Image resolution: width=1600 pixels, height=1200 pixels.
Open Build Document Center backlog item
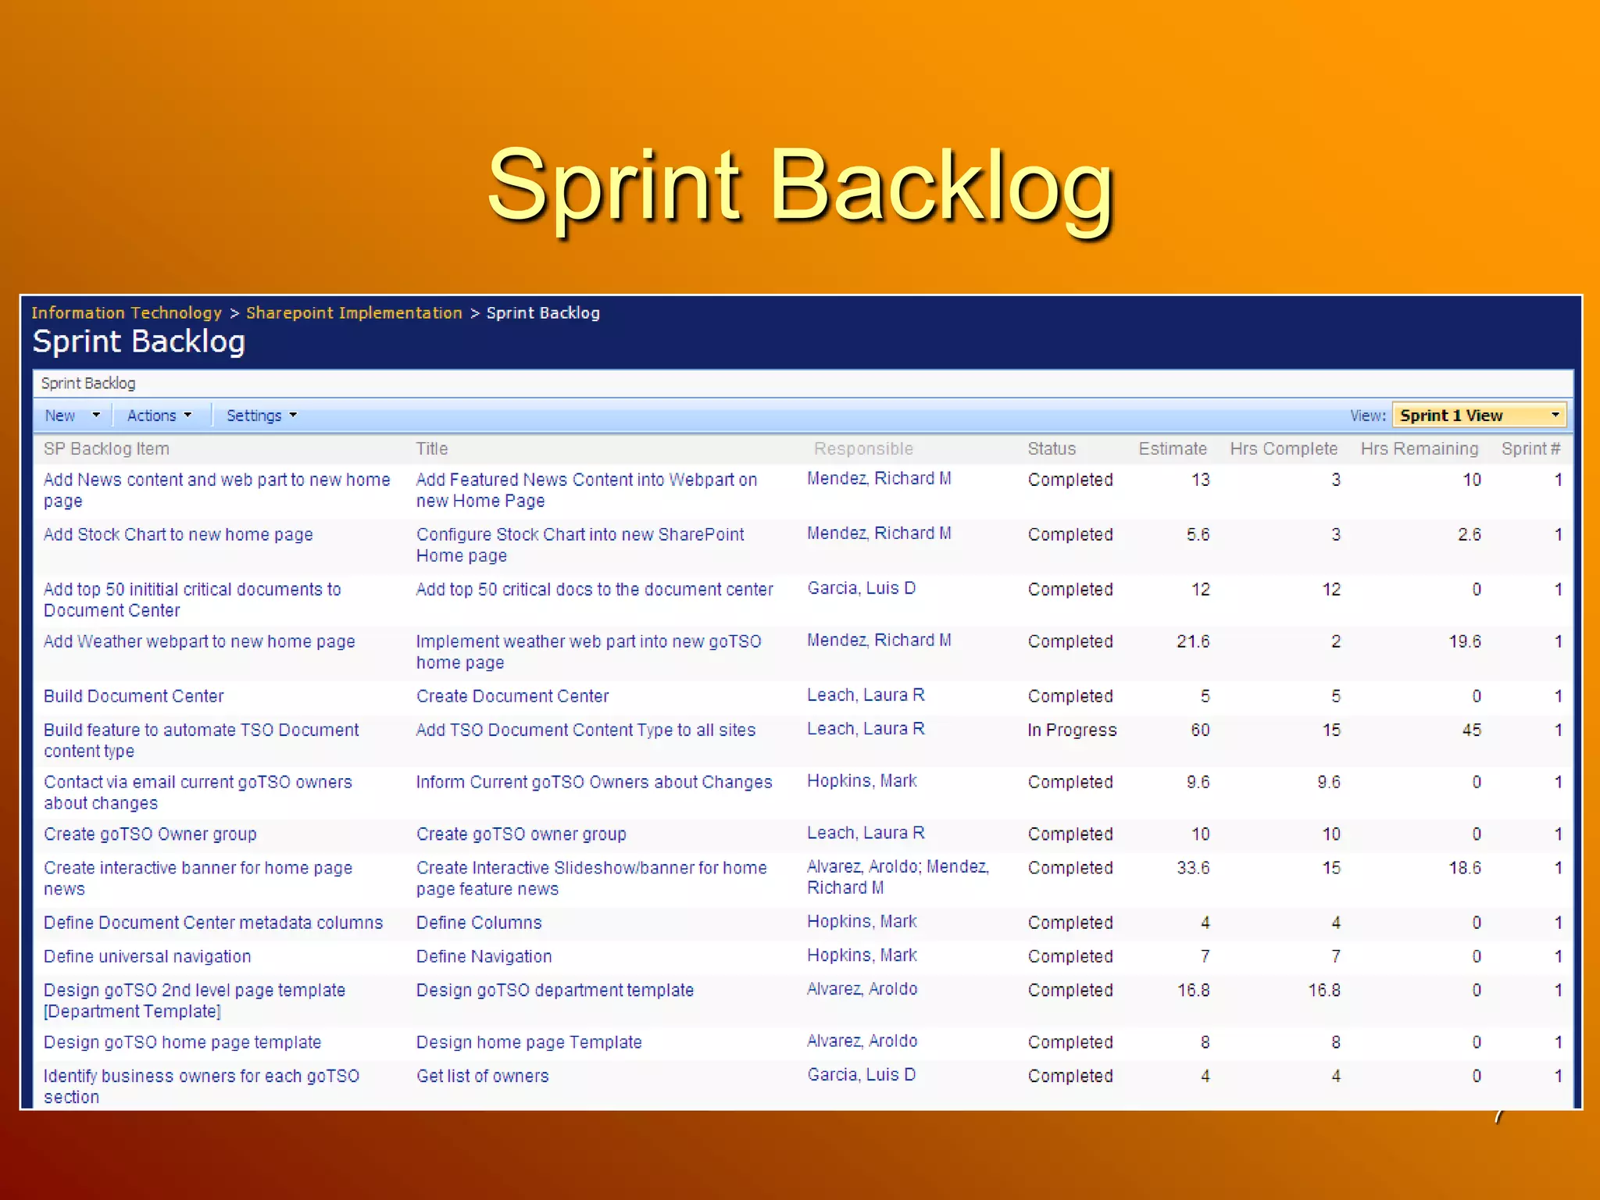tap(134, 697)
